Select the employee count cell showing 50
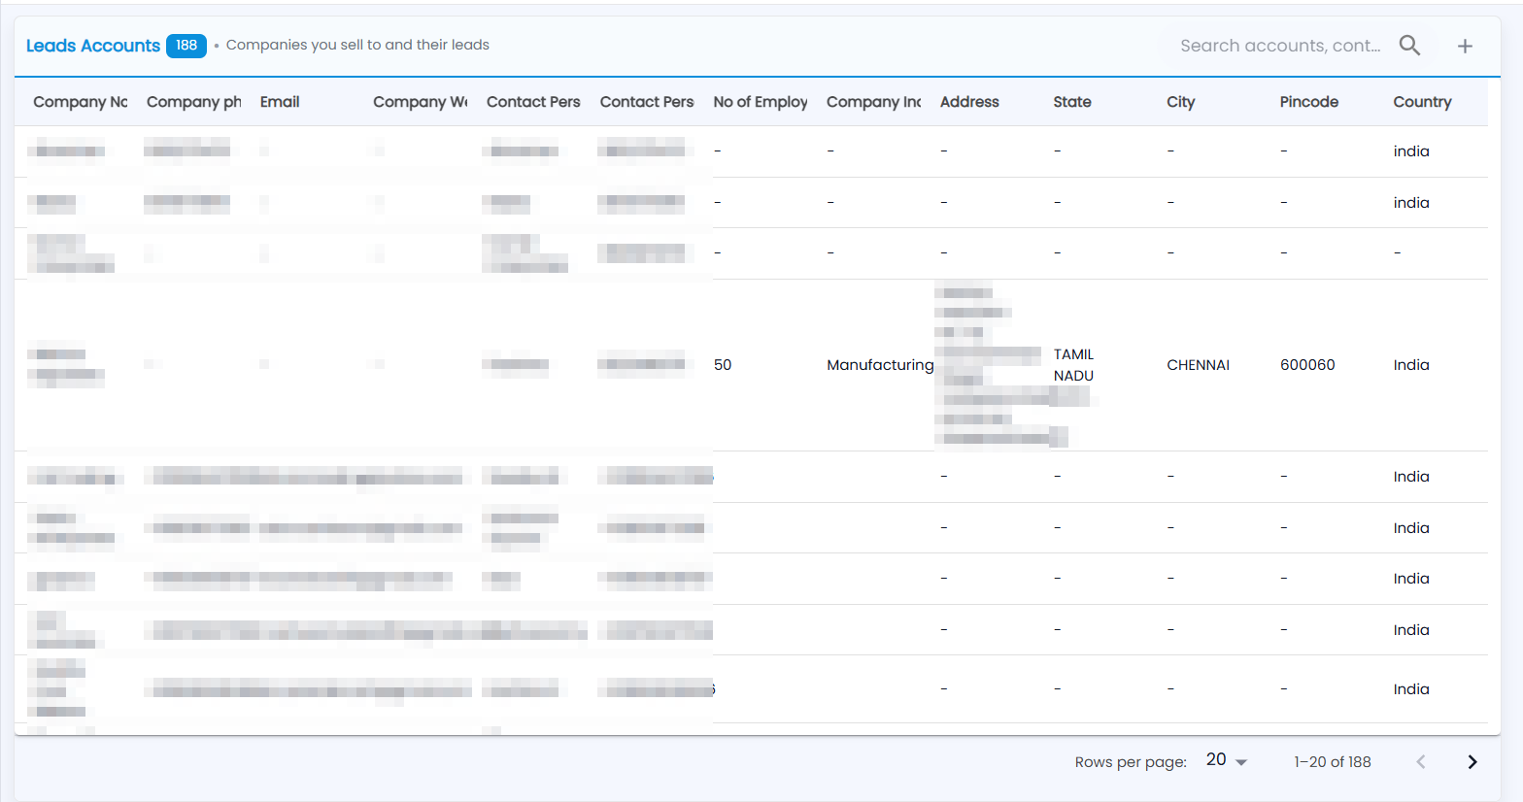The height and width of the screenshot is (802, 1523). 723,365
